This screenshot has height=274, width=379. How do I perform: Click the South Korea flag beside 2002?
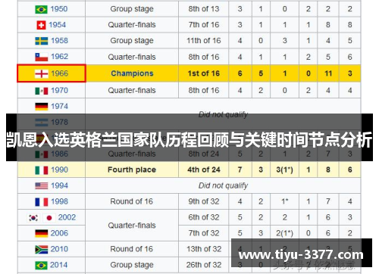(x=33, y=218)
